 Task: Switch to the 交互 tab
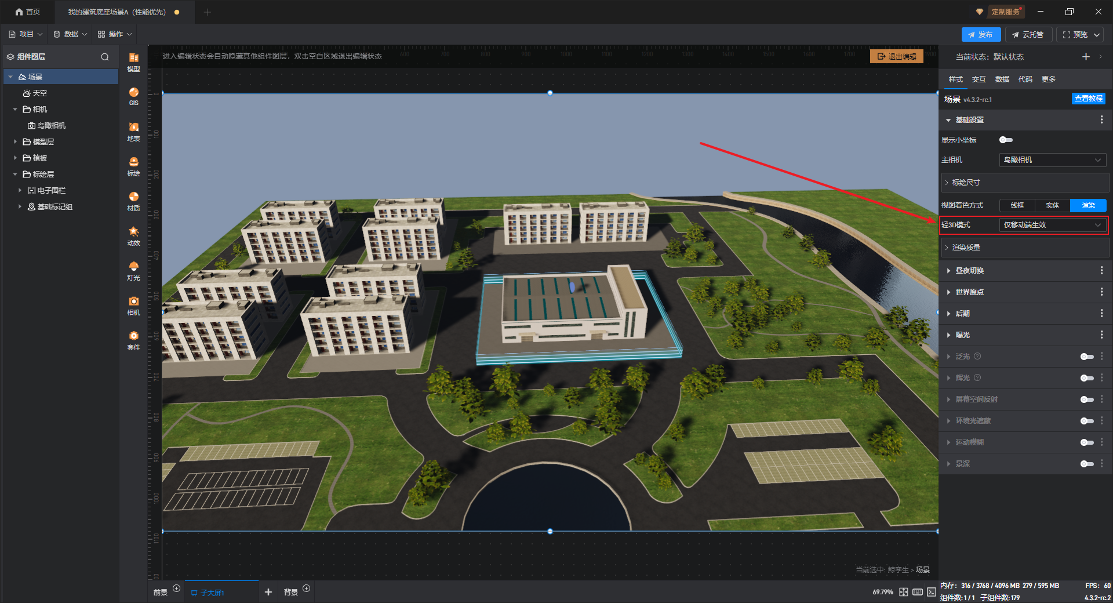point(979,79)
